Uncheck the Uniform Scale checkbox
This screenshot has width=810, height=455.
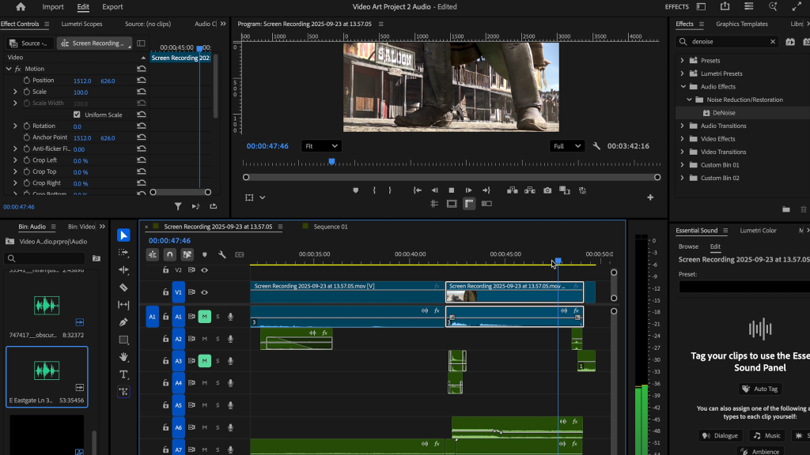pyautogui.click(x=77, y=115)
